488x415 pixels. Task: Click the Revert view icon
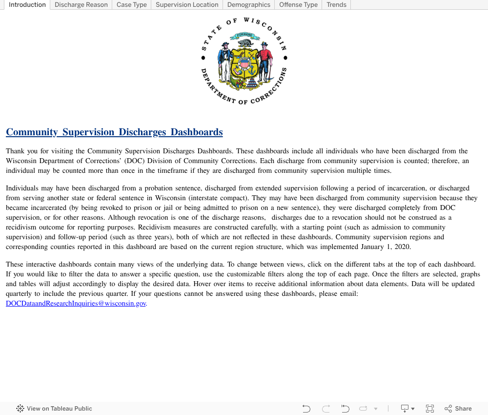pos(346,409)
